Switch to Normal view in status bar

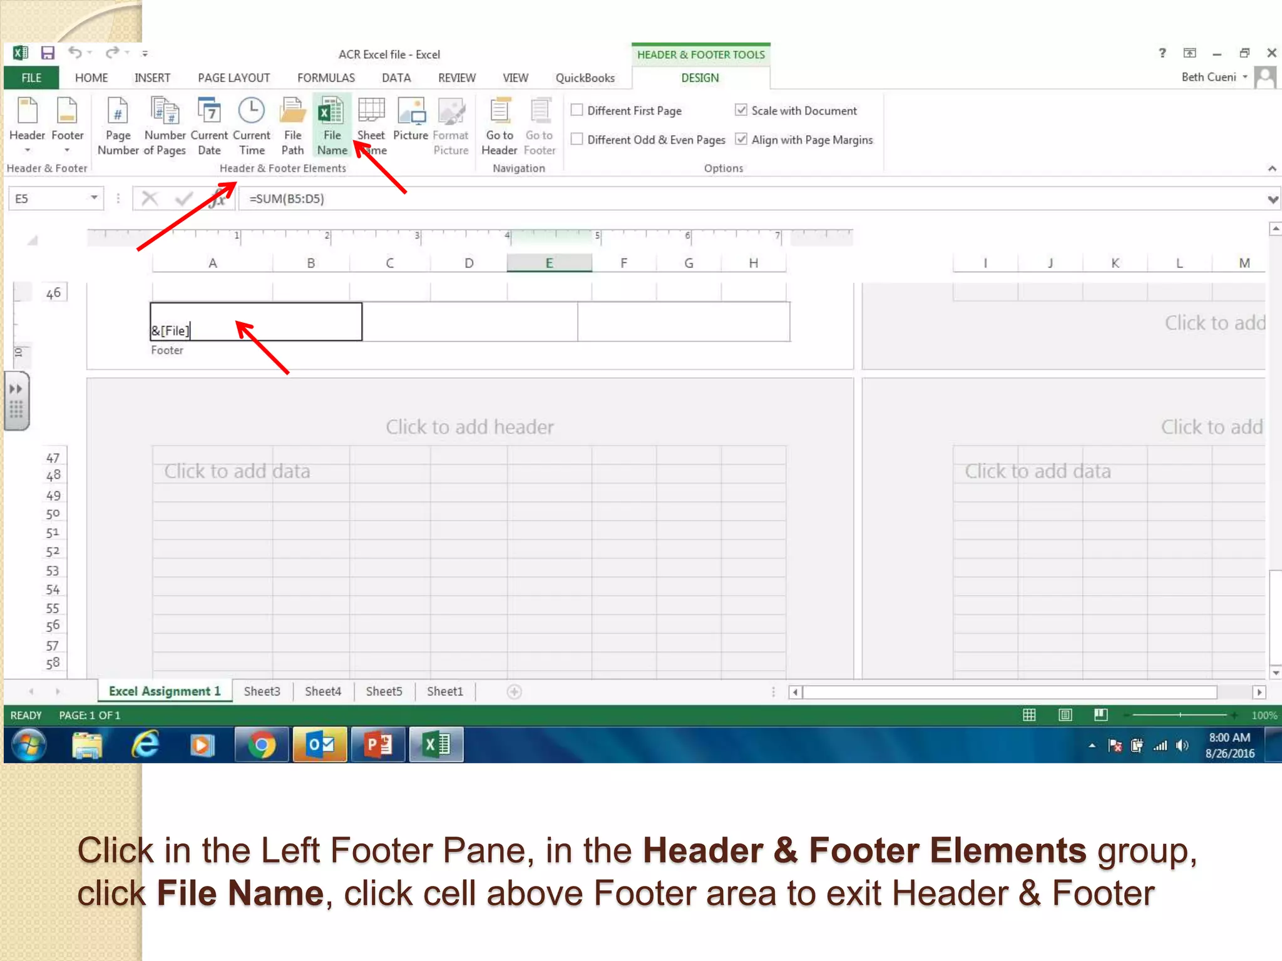point(1029,715)
